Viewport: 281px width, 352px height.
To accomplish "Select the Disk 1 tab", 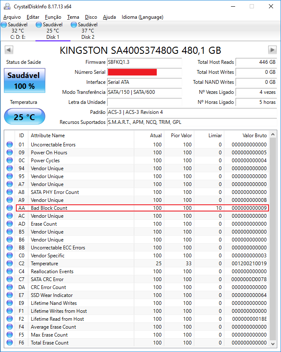I will coord(53,31).
